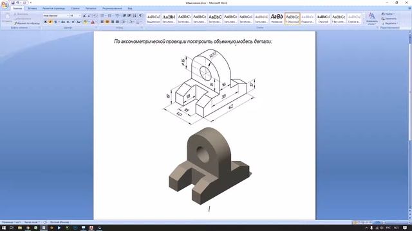Switch to the Главная ribbon tab
The image size is (412, 231).
pos(17,8)
